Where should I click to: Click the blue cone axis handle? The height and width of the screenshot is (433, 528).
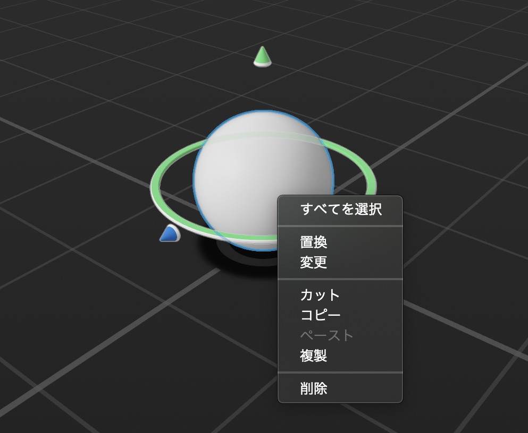(x=170, y=233)
